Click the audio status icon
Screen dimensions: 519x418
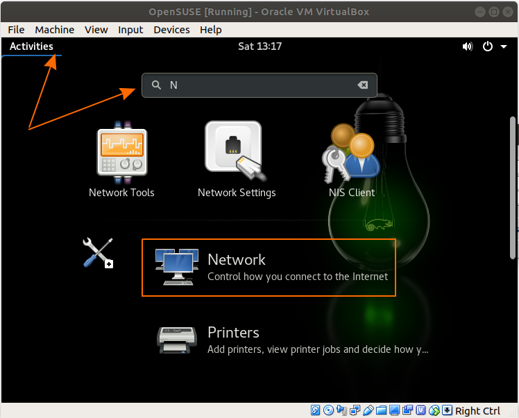(341, 410)
